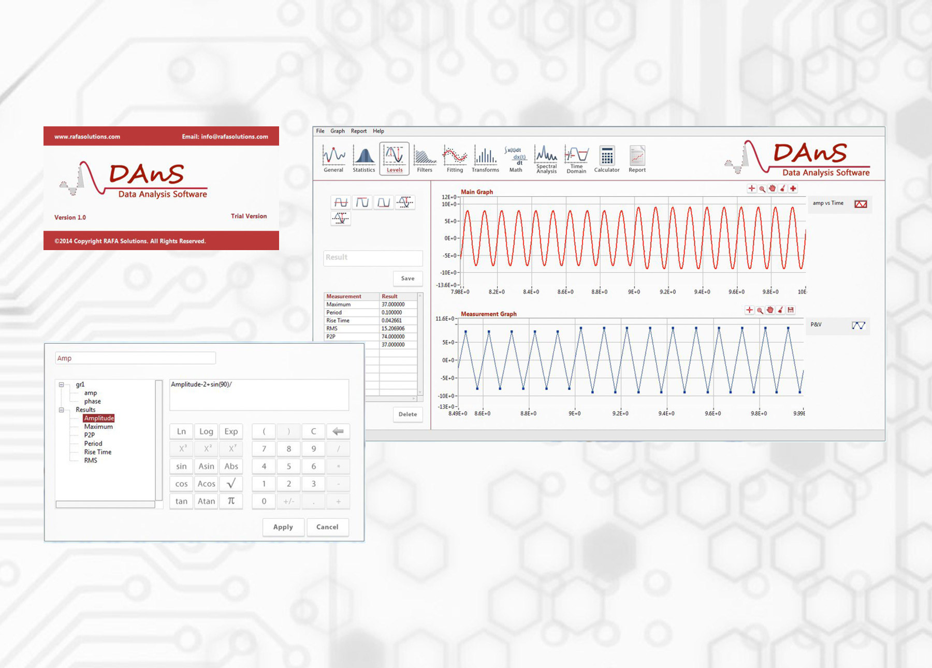932x668 pixels.
Task: Click the Report toolbar icon
Action: pos(637,158)
